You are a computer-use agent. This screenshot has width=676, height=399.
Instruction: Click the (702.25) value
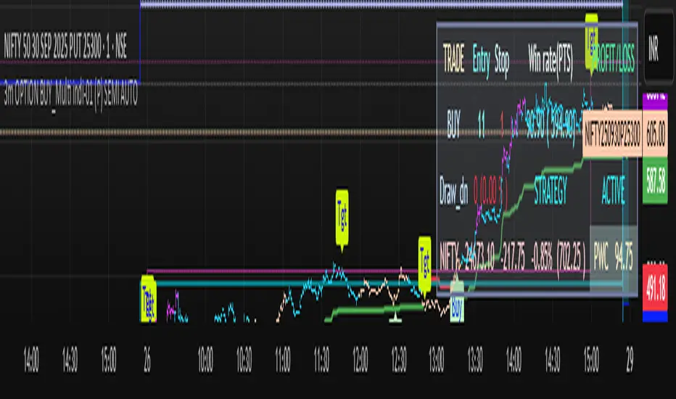pos(571,258)
